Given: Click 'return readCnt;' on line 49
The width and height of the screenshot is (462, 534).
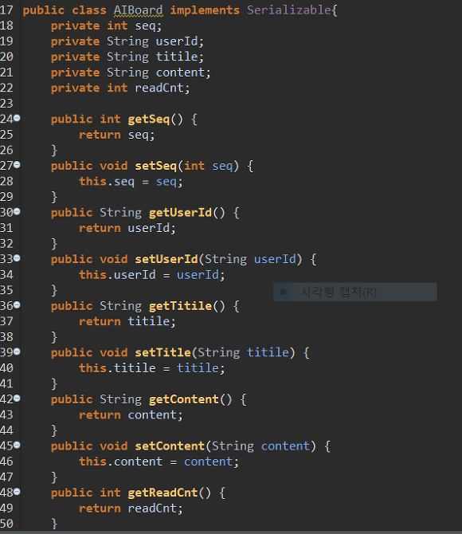Looking at the screenshot, I should (131, 508).
